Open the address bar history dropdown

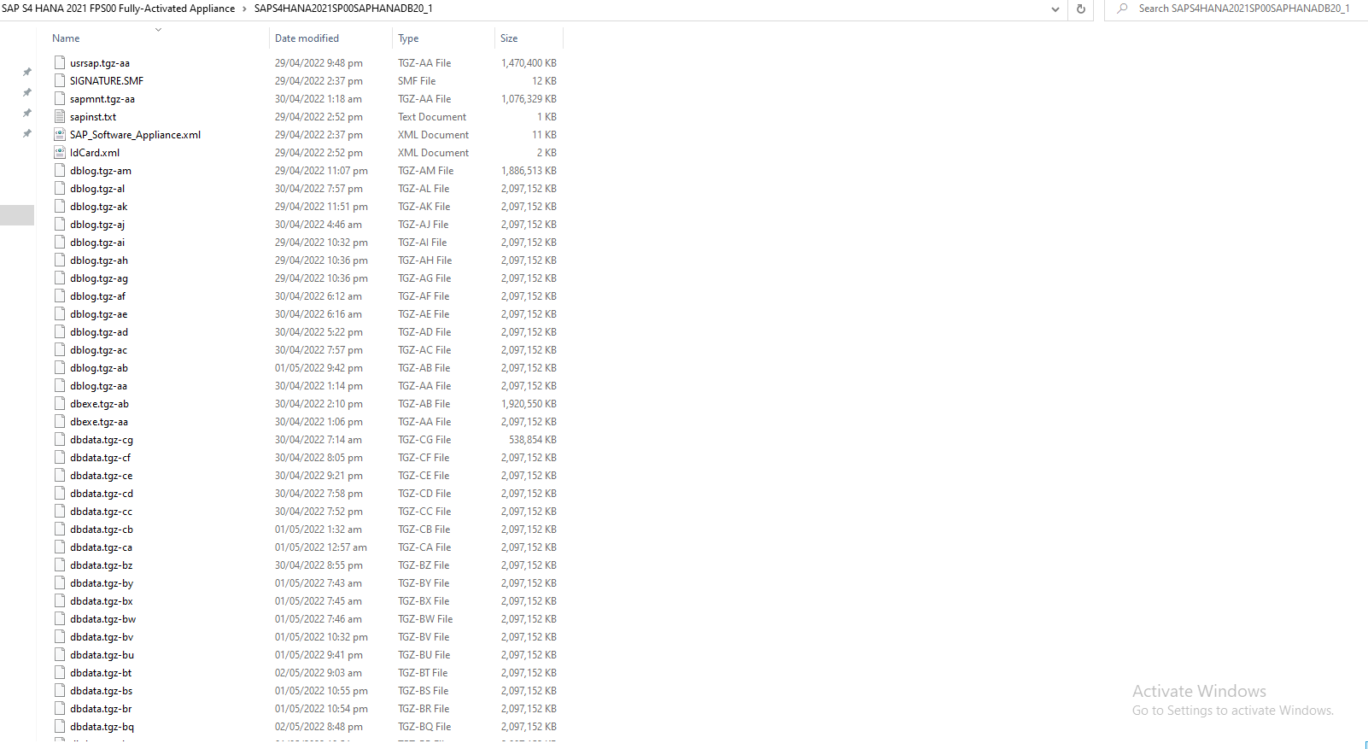point(1055,9)
